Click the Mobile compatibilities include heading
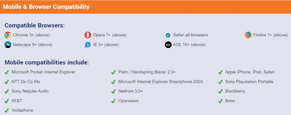The image size is (291, 115). pyautogui.click(x=47, y=63)
